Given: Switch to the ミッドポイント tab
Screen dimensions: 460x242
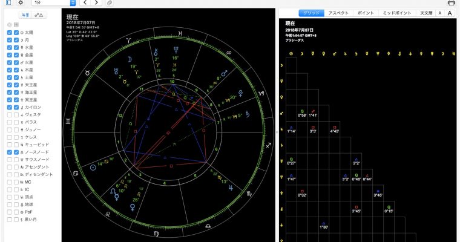Looking at the screenshot, I should tap(397, 13).
